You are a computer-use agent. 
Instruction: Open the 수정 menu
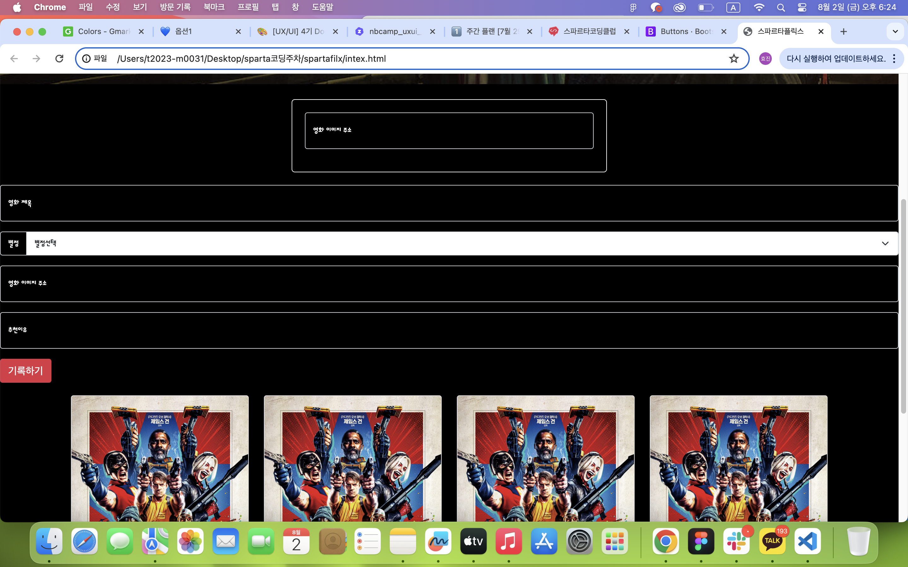113,8
